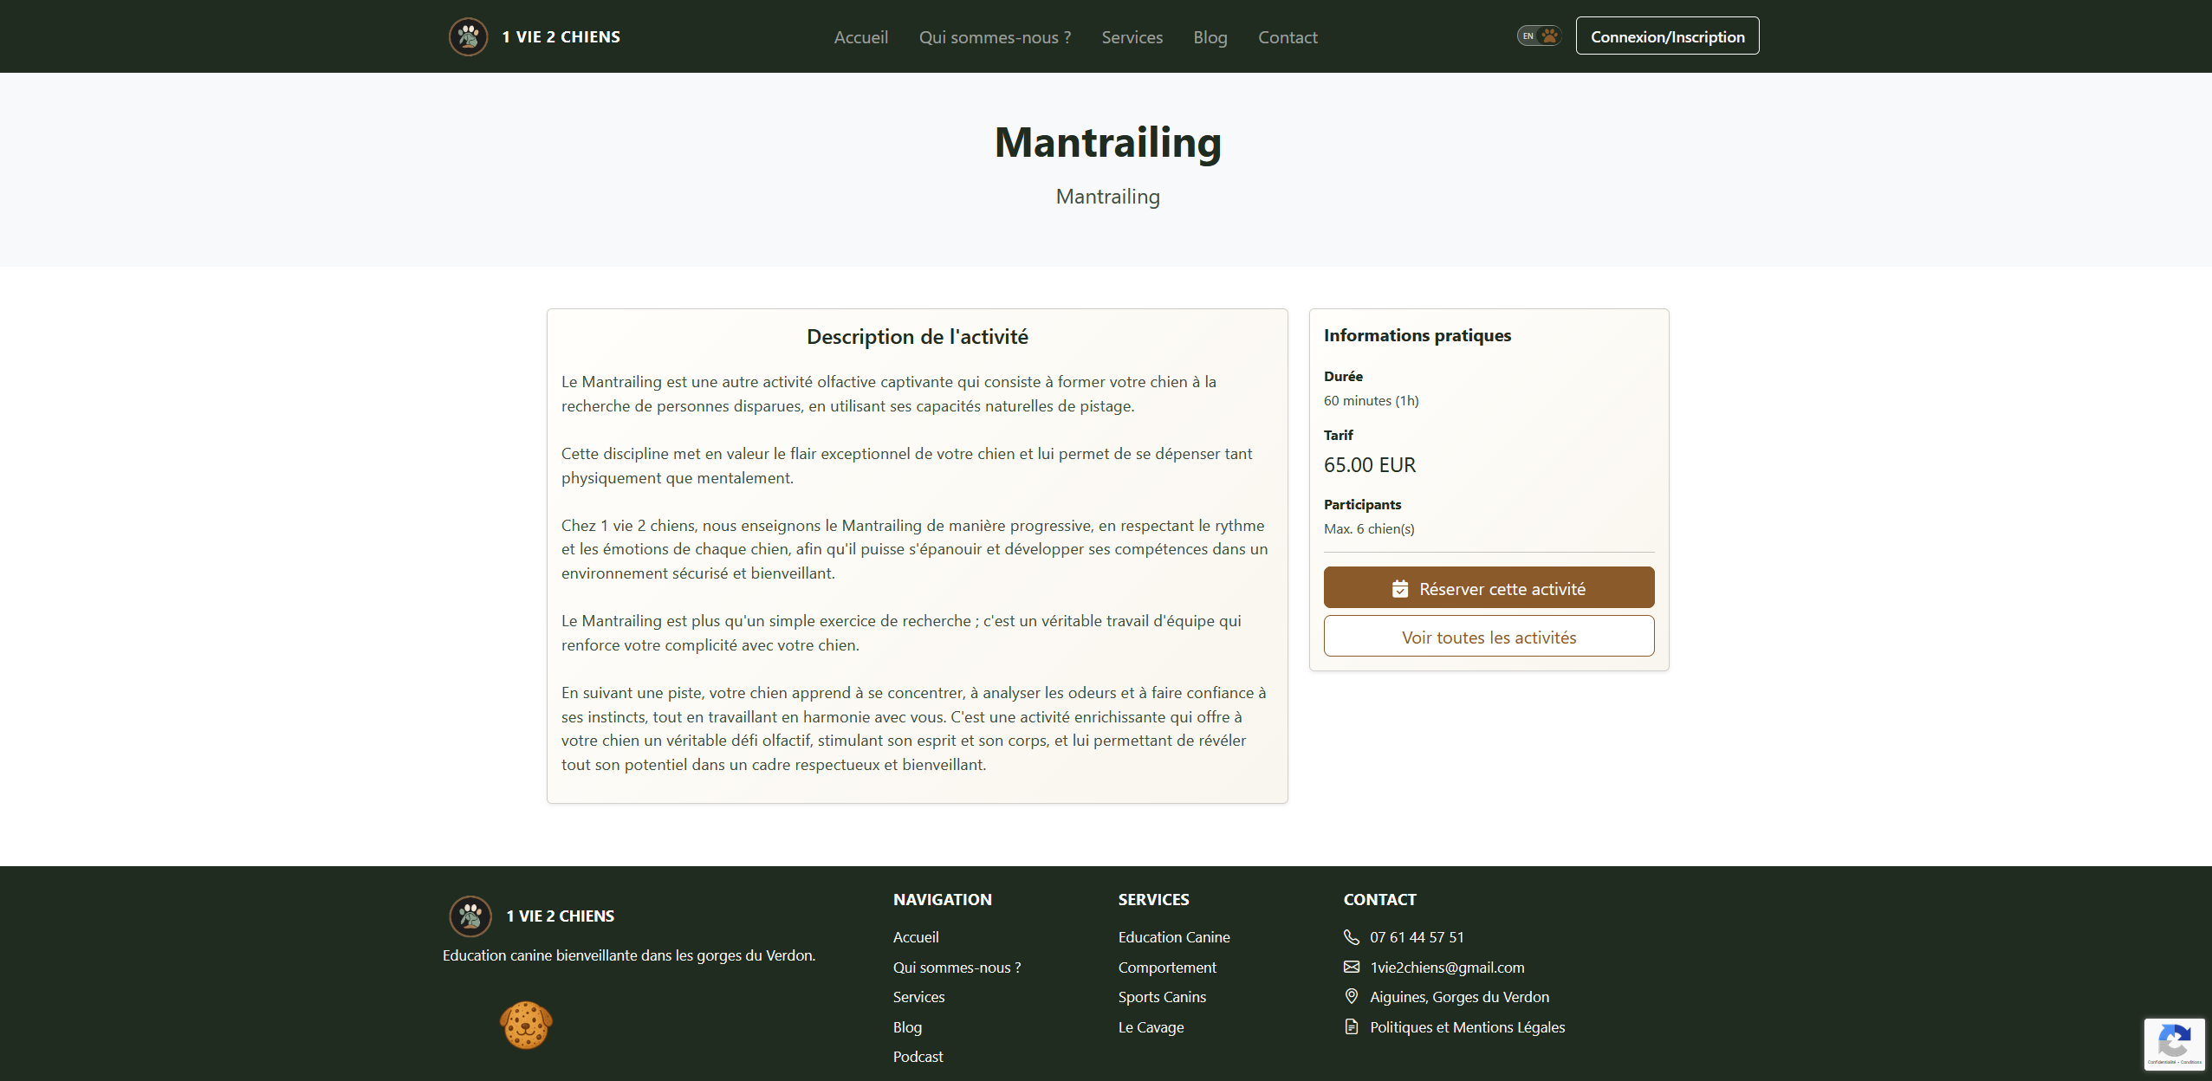
Task: Select Contact in the navigation bar
Action: (1288, 37)
